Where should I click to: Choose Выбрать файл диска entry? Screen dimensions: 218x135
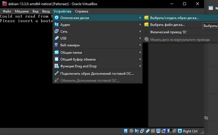pos(167,25)
